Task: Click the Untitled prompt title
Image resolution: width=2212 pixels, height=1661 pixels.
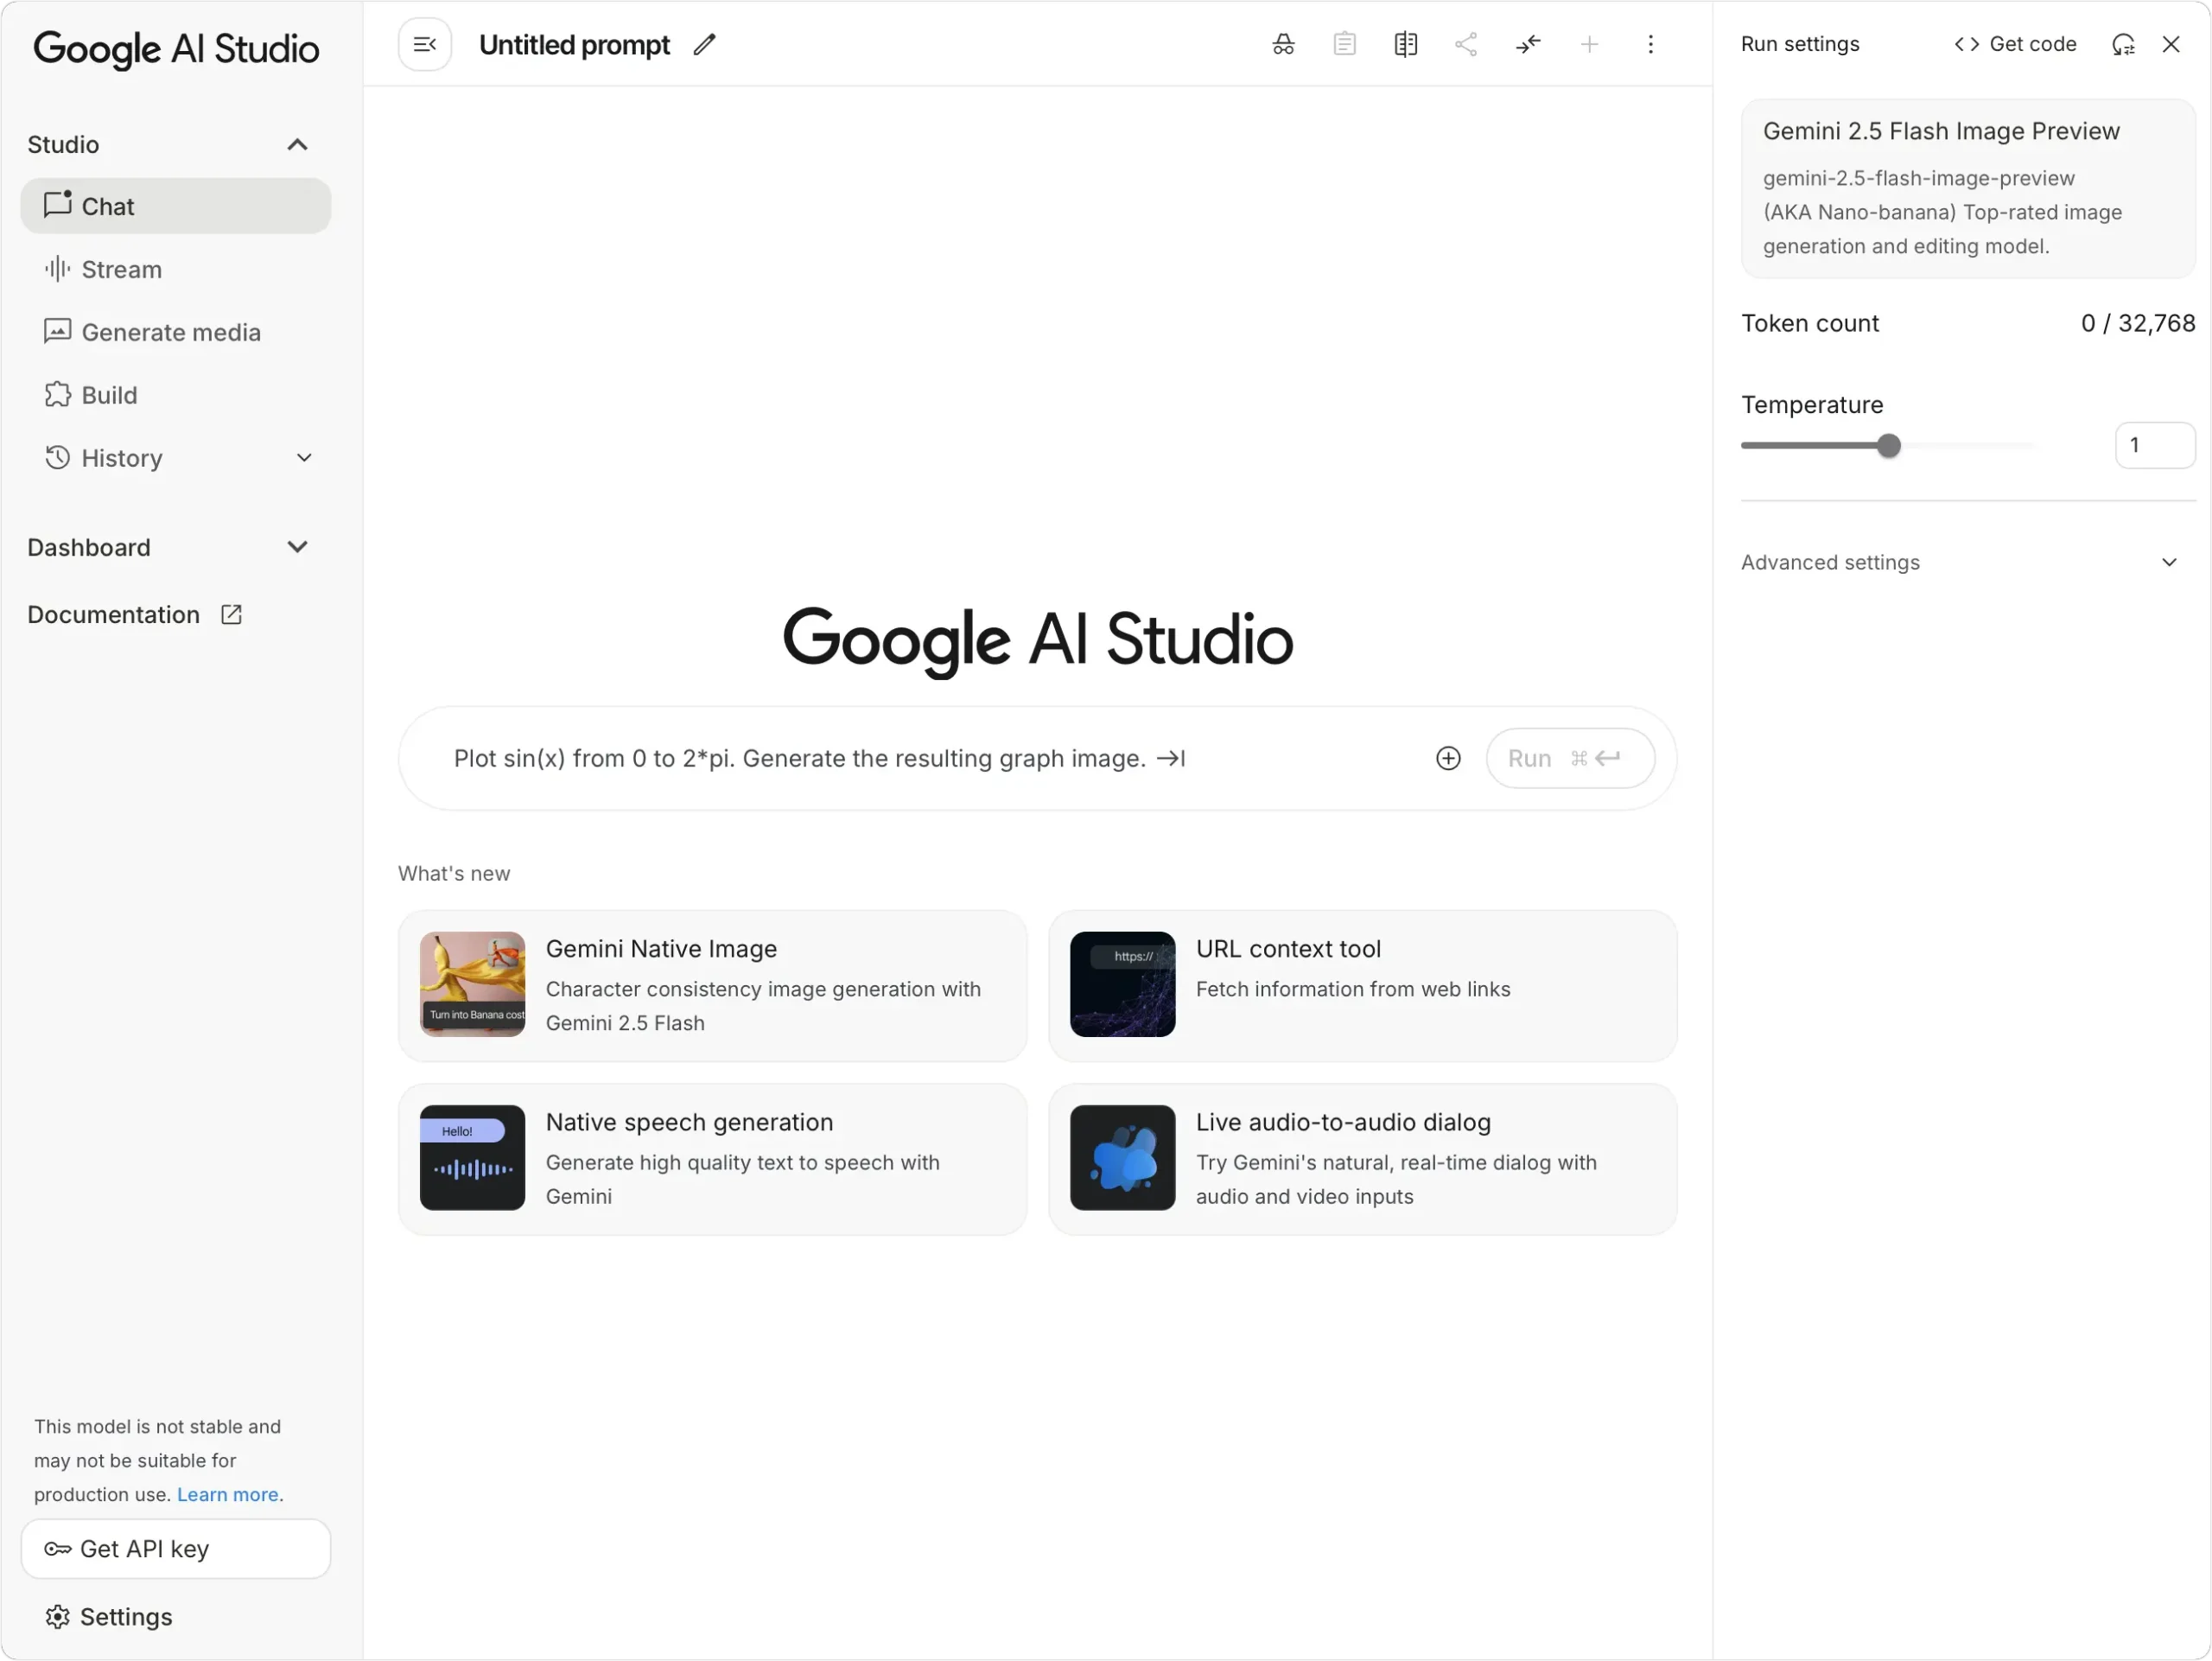Action: tap(575, 45)
